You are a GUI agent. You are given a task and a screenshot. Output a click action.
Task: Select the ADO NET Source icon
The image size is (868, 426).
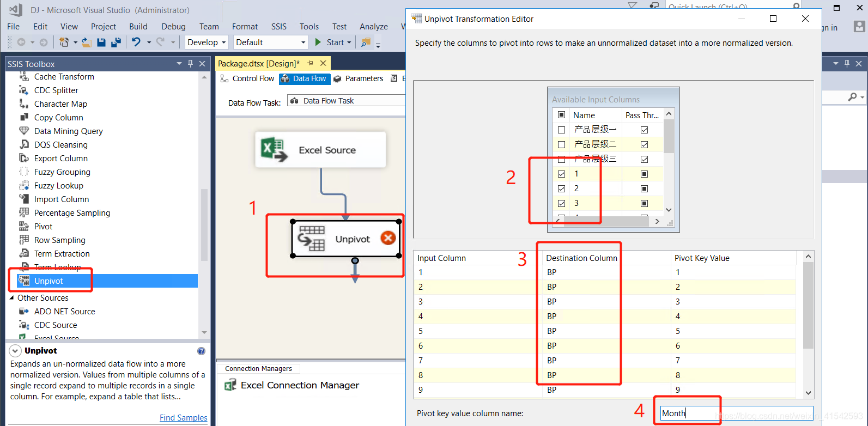point(24,311)
